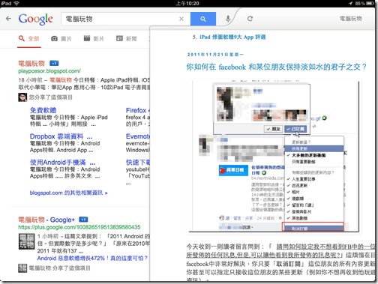Open the plus.google.com green URL

point(79,227)
